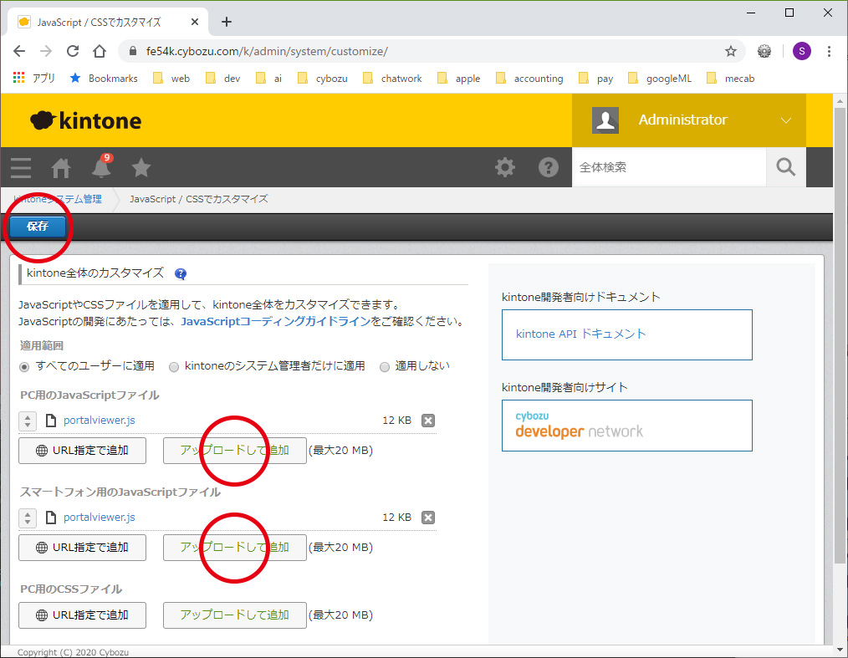Click the address bar URL
848x658 pixels.
pos(267,51)
